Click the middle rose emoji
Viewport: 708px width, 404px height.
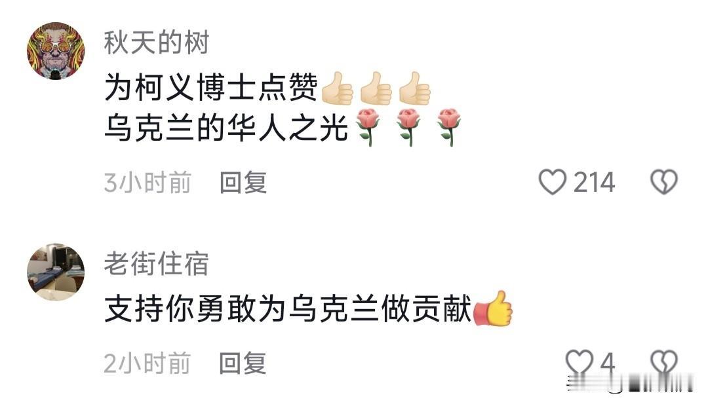408,127
